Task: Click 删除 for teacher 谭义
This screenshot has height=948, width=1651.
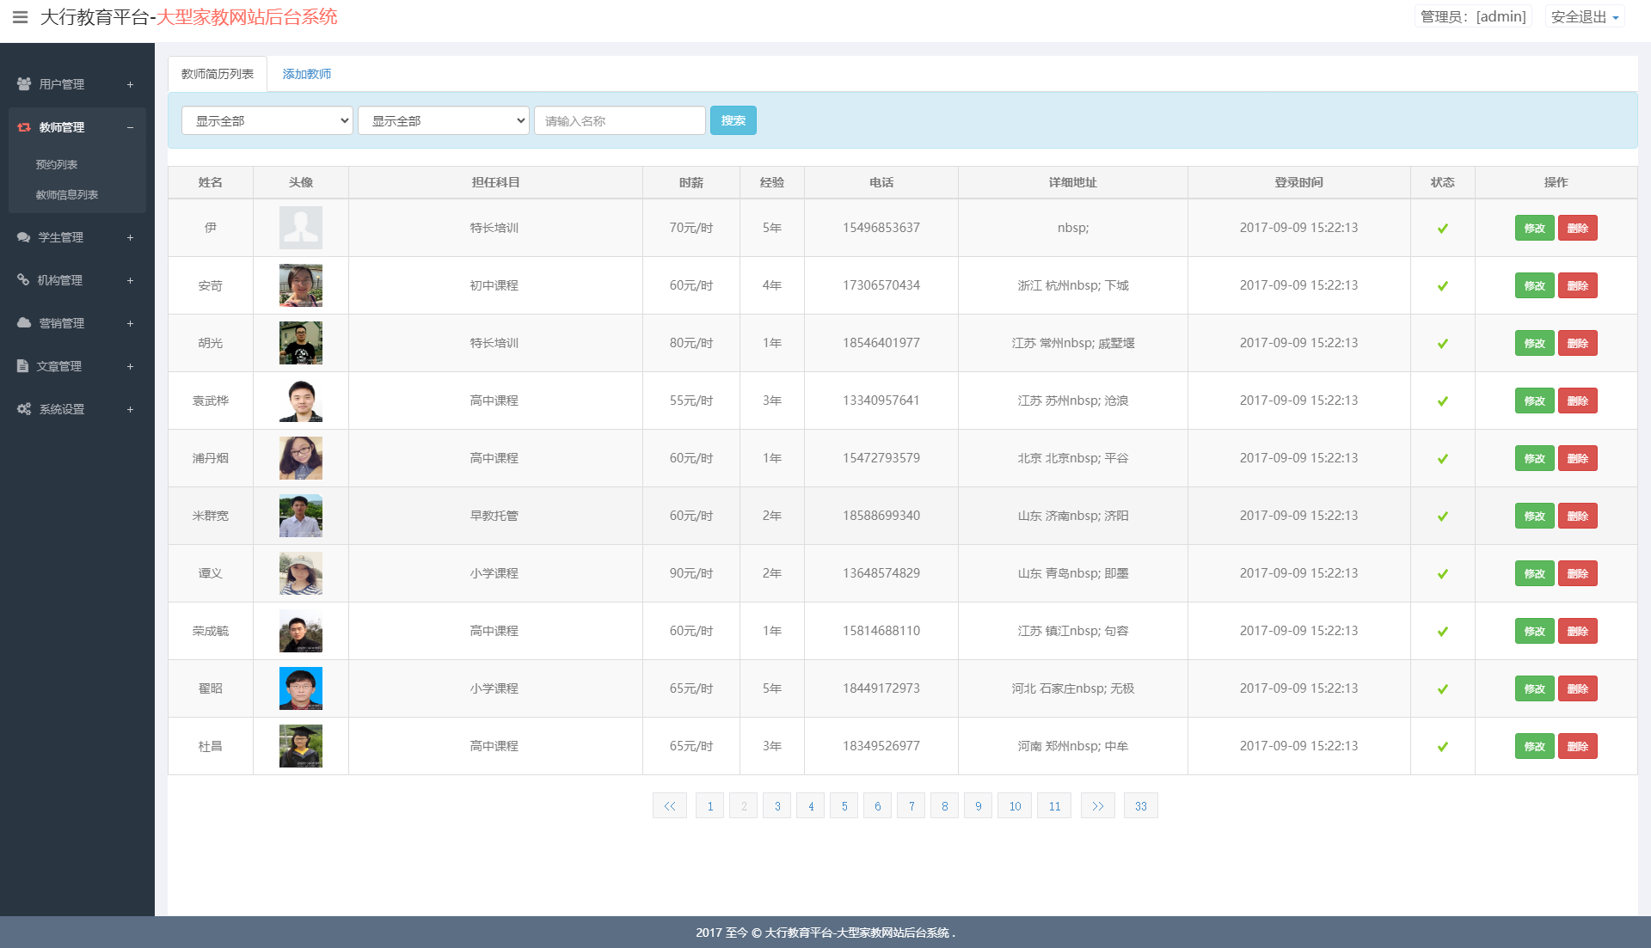Action: [x=1578, y=573]
